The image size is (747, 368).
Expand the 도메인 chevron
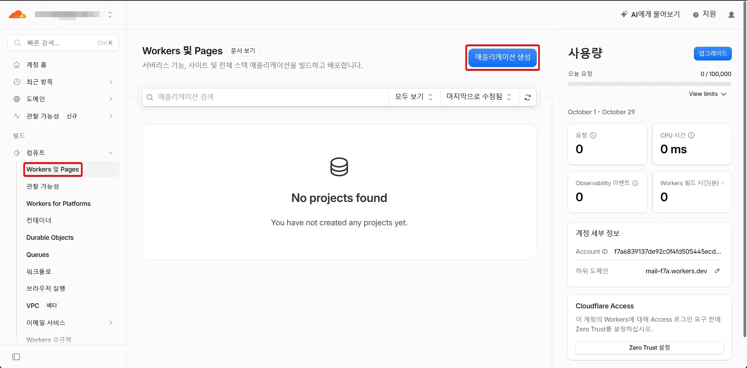[x=111, y=99]
